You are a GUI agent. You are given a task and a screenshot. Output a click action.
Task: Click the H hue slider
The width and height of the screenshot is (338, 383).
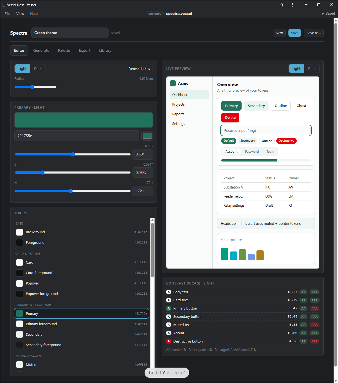[x=73, y=191]
